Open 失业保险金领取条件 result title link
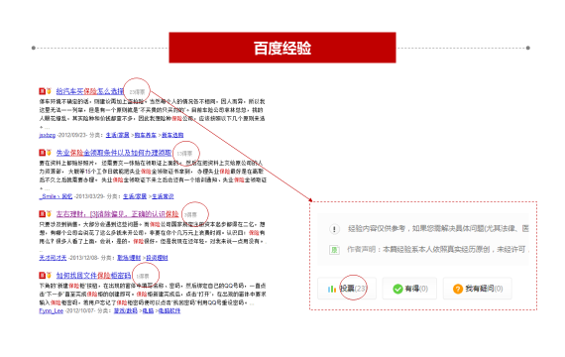Viewport: 565px width, 357px height. [114, 153]
